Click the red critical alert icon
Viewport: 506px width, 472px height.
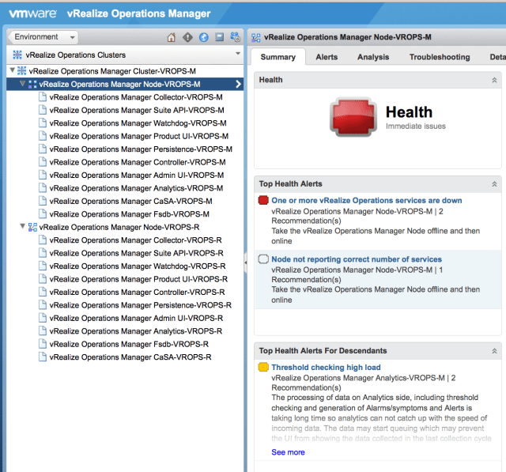pos(263,201)
